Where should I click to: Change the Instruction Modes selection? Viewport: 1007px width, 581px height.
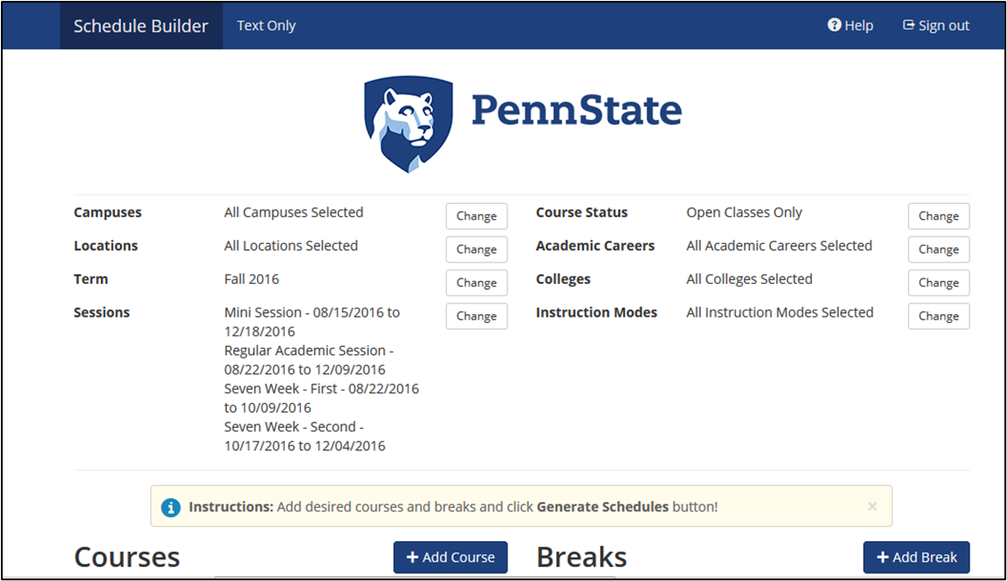point(938,317)
